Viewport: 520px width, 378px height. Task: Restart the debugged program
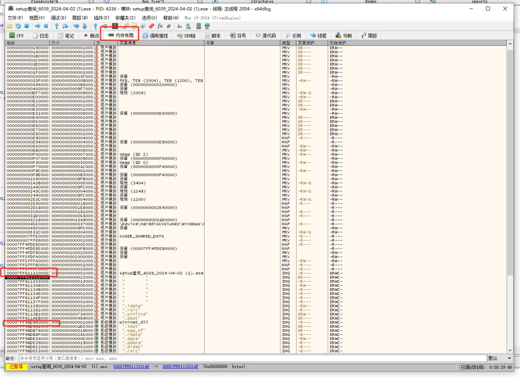coord(18,26)
